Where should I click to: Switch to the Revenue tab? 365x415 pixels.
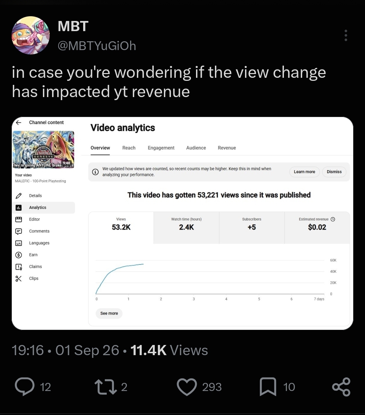click(227, 148)
